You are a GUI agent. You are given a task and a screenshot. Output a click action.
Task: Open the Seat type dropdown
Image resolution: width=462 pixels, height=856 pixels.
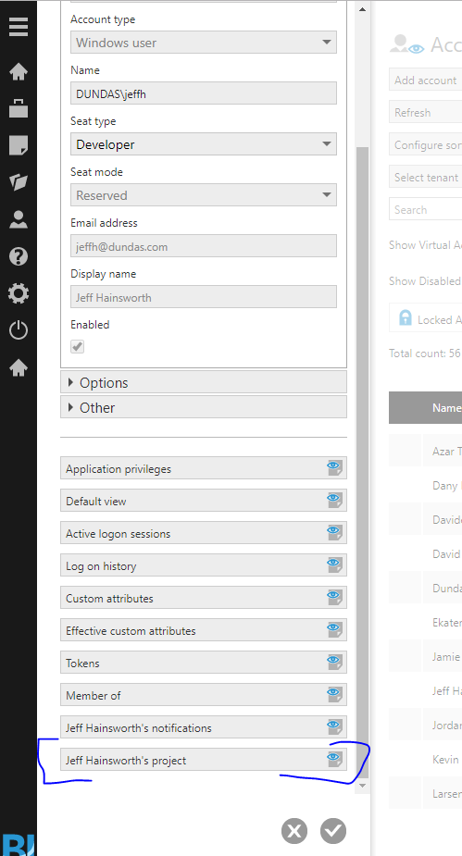coord(204,144)
